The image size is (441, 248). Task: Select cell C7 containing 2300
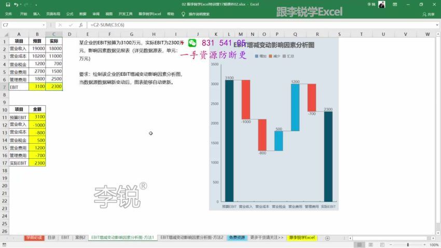point(54,87)
